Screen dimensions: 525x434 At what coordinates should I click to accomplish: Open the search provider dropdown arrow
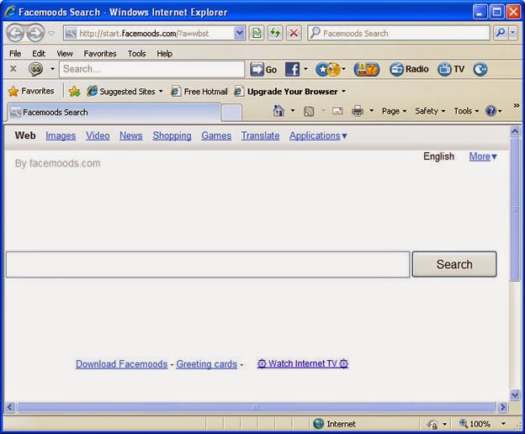[x=513, y=33]
